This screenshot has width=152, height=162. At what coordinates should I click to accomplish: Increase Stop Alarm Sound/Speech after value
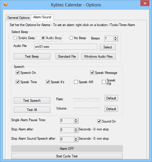tap(76, 138)
